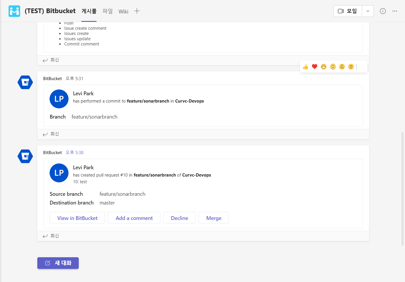
Task: Start a new conversation with 새 대화
Action: point(58,263)
